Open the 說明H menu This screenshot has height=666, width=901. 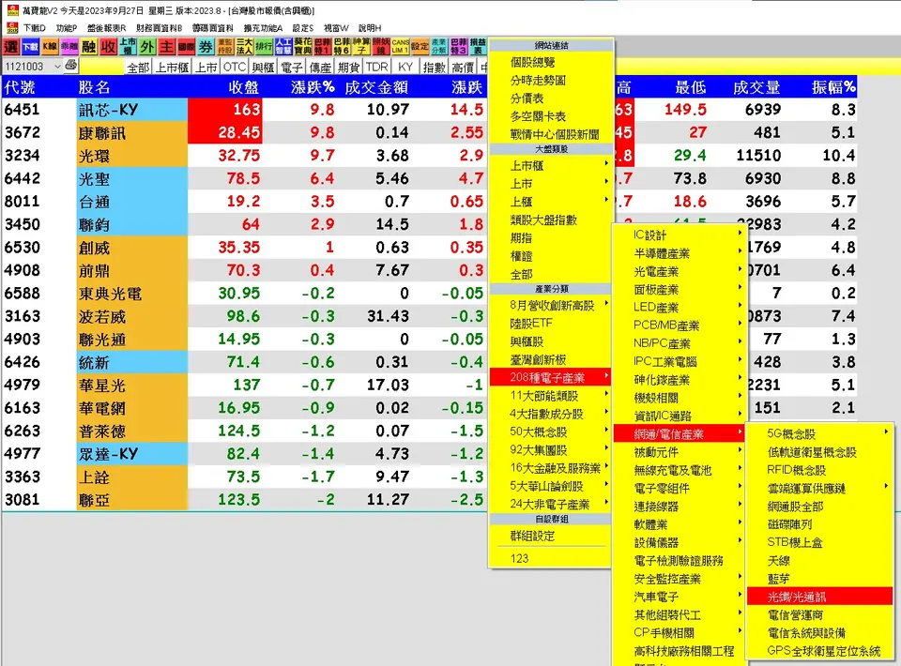[370, 27]
